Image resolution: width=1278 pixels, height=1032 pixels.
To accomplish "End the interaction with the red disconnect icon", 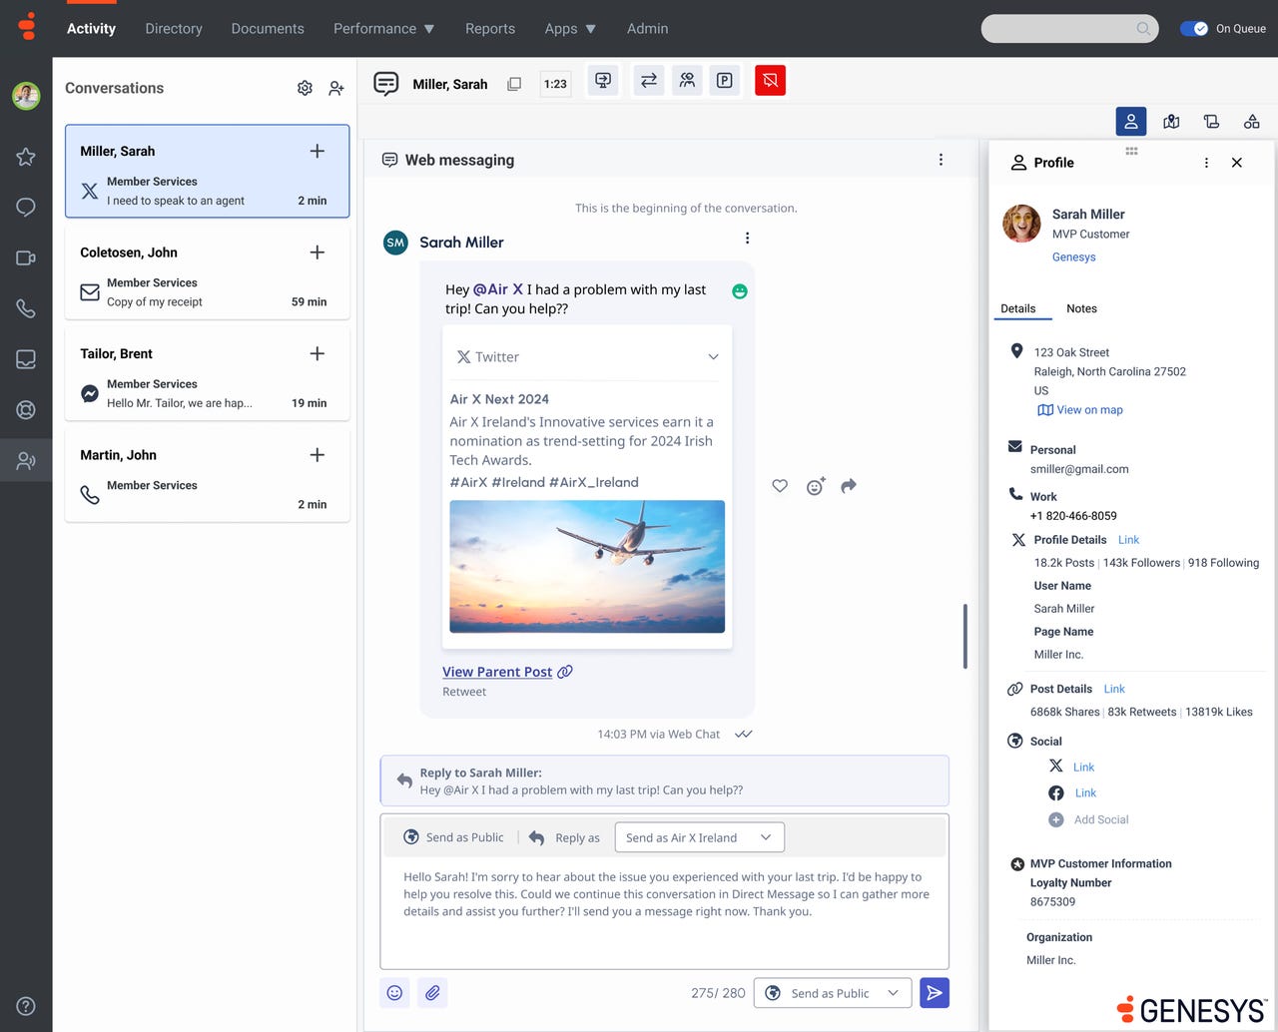I will 770,80.
